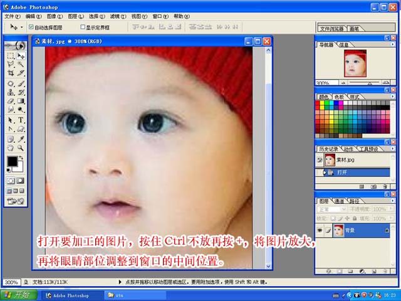Open Swatches panel flyout menu arrow
401x301 pixels.
tap(393, 97)
